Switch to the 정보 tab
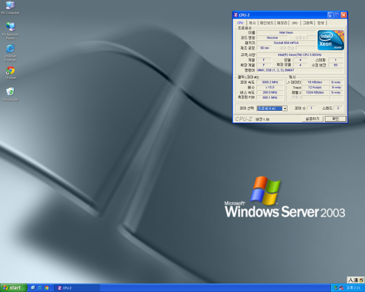 pyautogui.click(x=321, y=23)
